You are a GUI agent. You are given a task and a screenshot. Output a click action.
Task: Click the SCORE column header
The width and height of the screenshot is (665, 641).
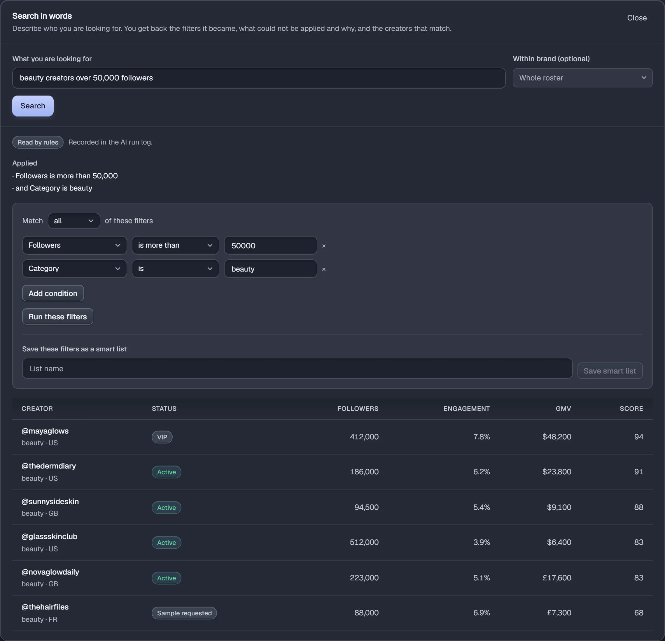(x=631, y=408)
